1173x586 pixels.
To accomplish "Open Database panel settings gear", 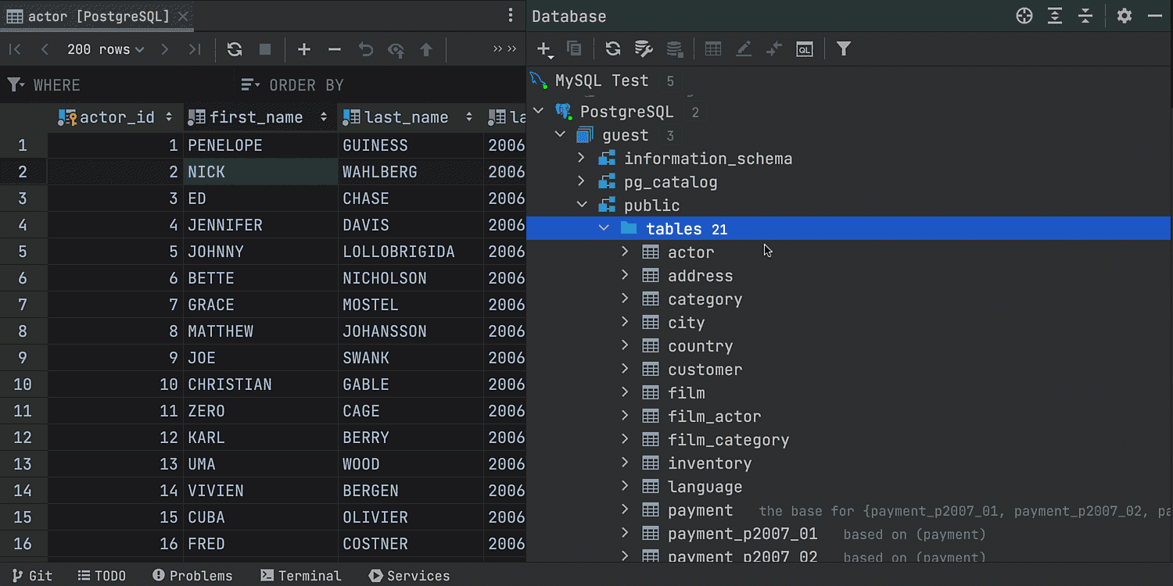I will [1125, 16].
